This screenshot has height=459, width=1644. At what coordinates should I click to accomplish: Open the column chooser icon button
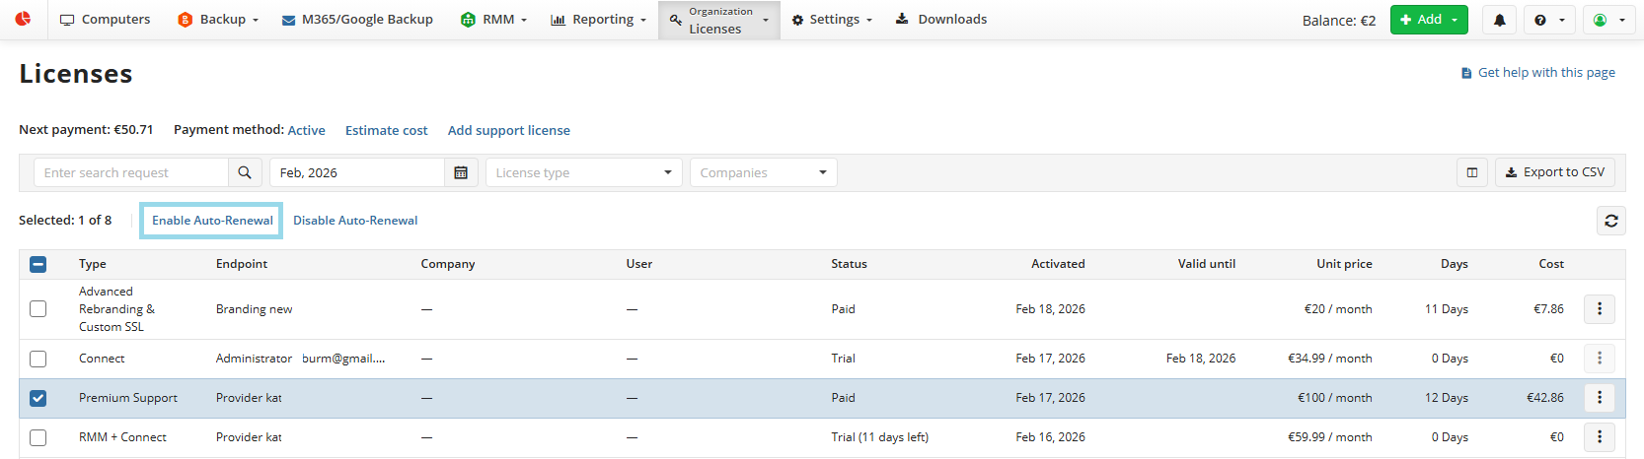coord(1472,172)
